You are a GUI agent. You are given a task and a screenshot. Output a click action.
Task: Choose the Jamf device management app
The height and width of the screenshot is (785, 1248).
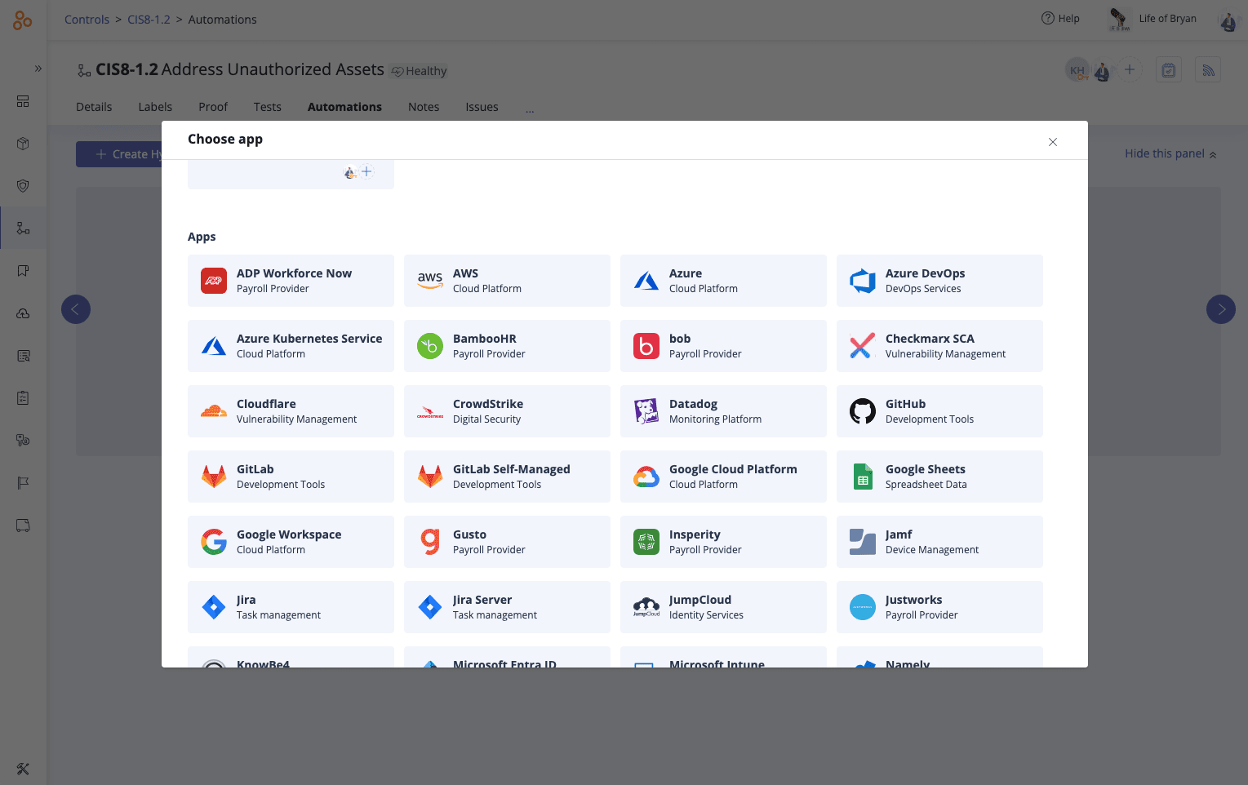click(x=939, y=542)
